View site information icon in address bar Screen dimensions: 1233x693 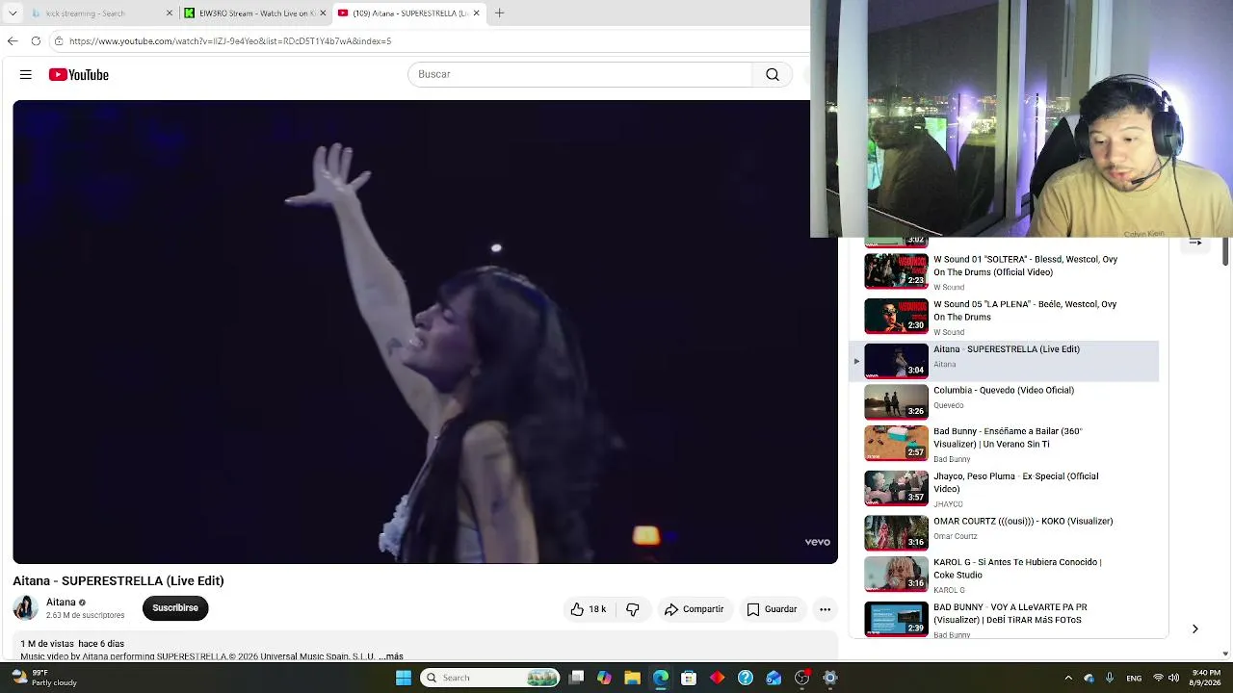point(59,41)
